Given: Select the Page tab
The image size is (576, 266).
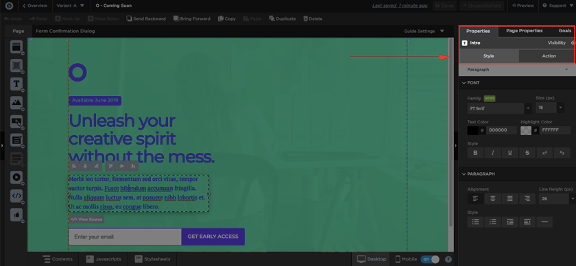Looking at the screenshot, I should pyautogui.click(x=19, y=32).
